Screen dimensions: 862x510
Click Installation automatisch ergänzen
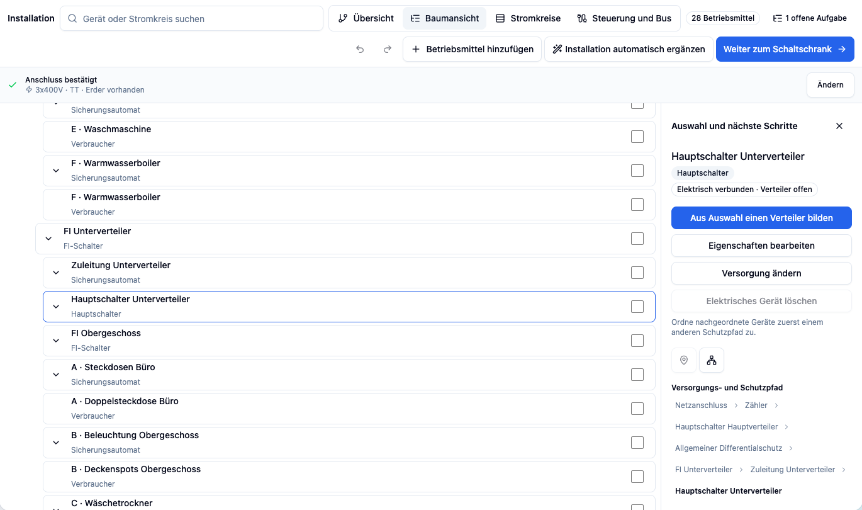629,49
